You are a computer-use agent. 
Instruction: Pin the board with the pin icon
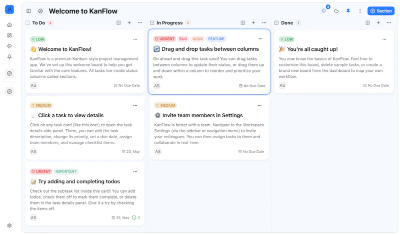(348, 11)
